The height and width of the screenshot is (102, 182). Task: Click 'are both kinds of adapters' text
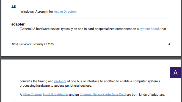pyautogui.click(x=145, y=95)
